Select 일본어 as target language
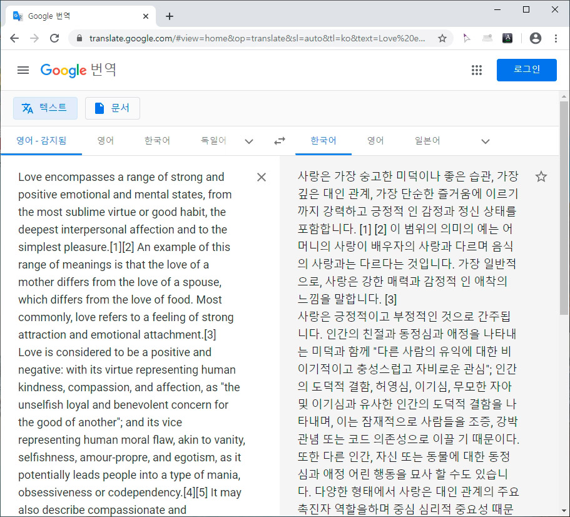570x517 pixels. tap(427, 141)
